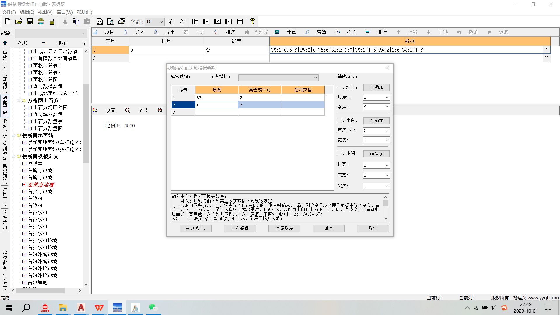This screenshot has width=560, height=315.
Task: Click the Save floppy disk icon
Action: (x=29, y=22)
